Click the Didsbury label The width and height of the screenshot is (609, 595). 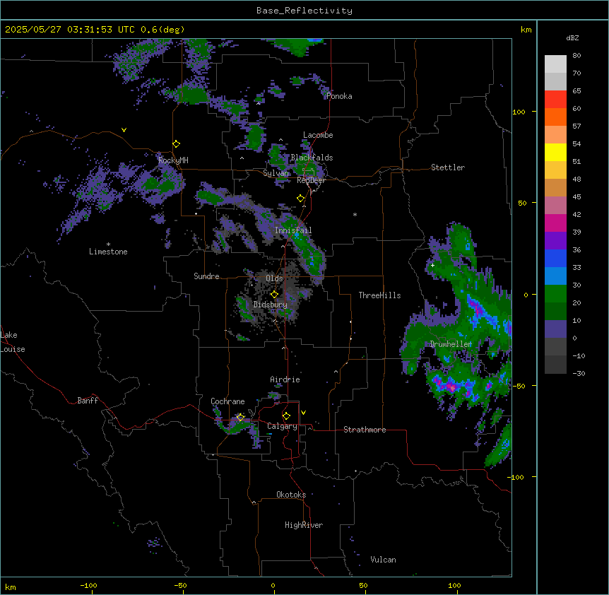pyautogui.click(x=271, y=305)
